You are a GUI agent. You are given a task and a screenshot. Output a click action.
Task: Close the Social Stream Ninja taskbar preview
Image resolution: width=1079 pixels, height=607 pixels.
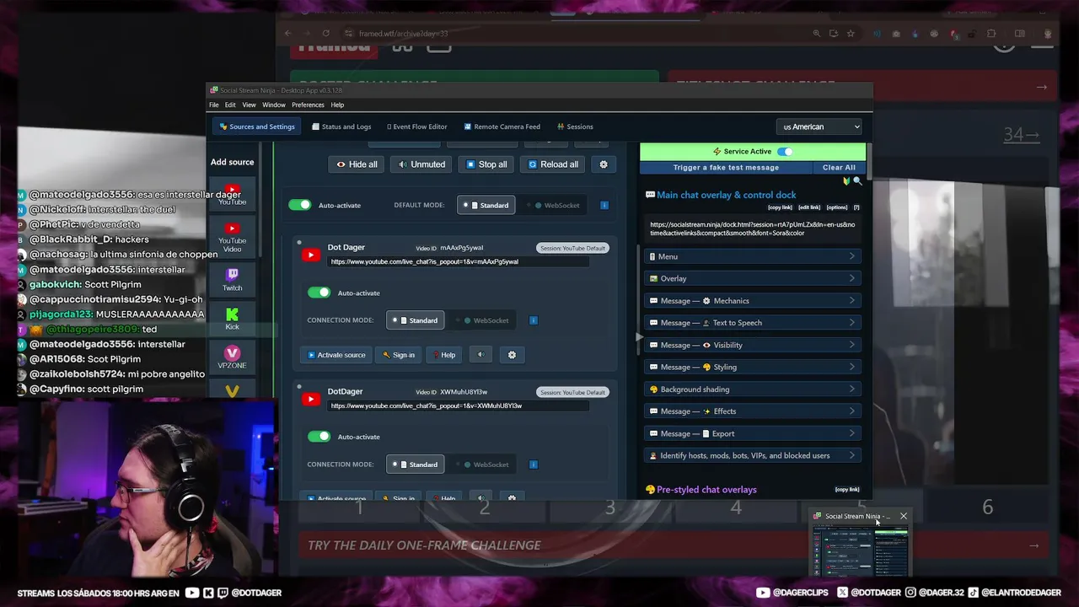(903, 516)
